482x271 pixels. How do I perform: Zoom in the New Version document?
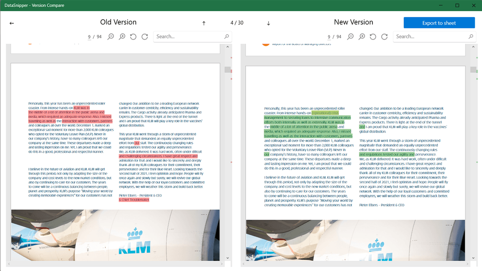362,37
